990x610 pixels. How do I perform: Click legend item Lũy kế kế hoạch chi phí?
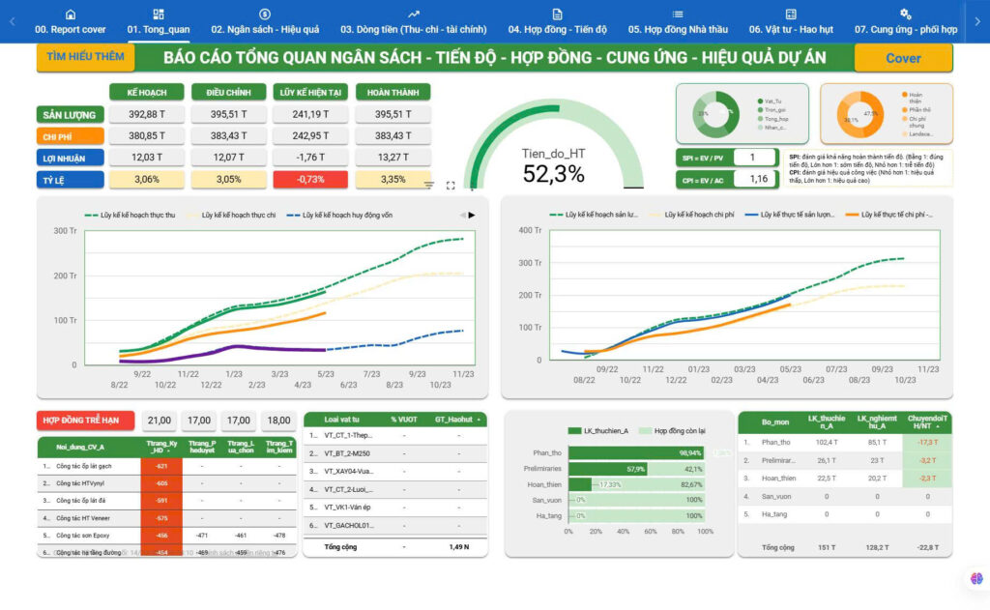pyautogui.click(x=692, y=215)
